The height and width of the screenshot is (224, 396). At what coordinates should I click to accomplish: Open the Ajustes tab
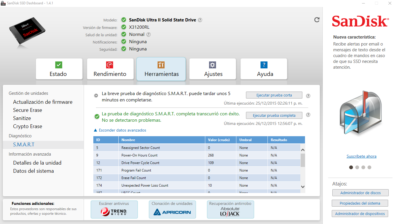point(213,69)
